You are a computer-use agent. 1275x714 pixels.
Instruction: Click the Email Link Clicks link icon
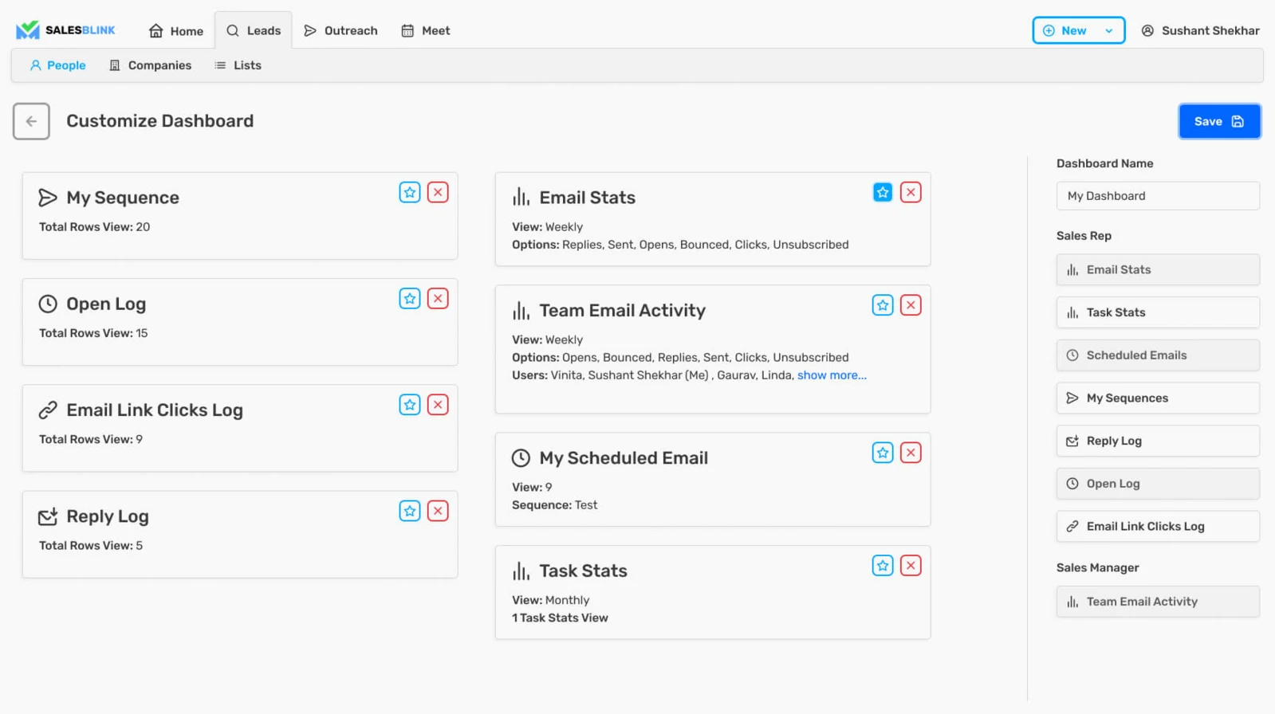pyautogui.click(x=48, y=410)
